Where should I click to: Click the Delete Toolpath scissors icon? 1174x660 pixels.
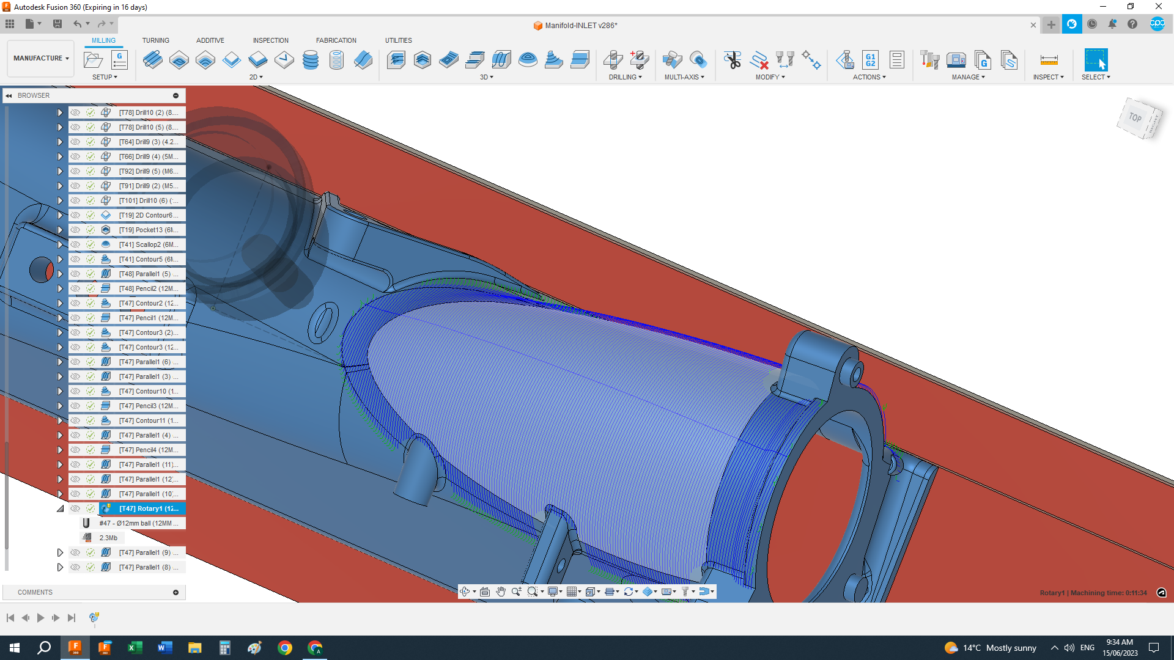pyautogui.click(x=732, y=60)
